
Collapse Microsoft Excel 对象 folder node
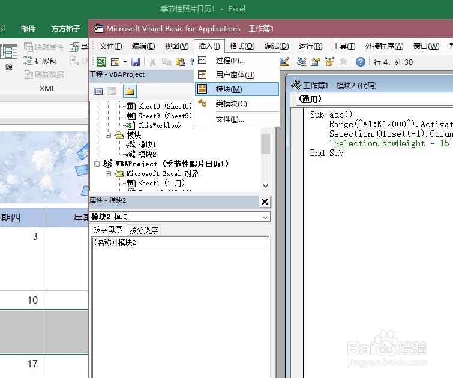(x=109, y=173)
